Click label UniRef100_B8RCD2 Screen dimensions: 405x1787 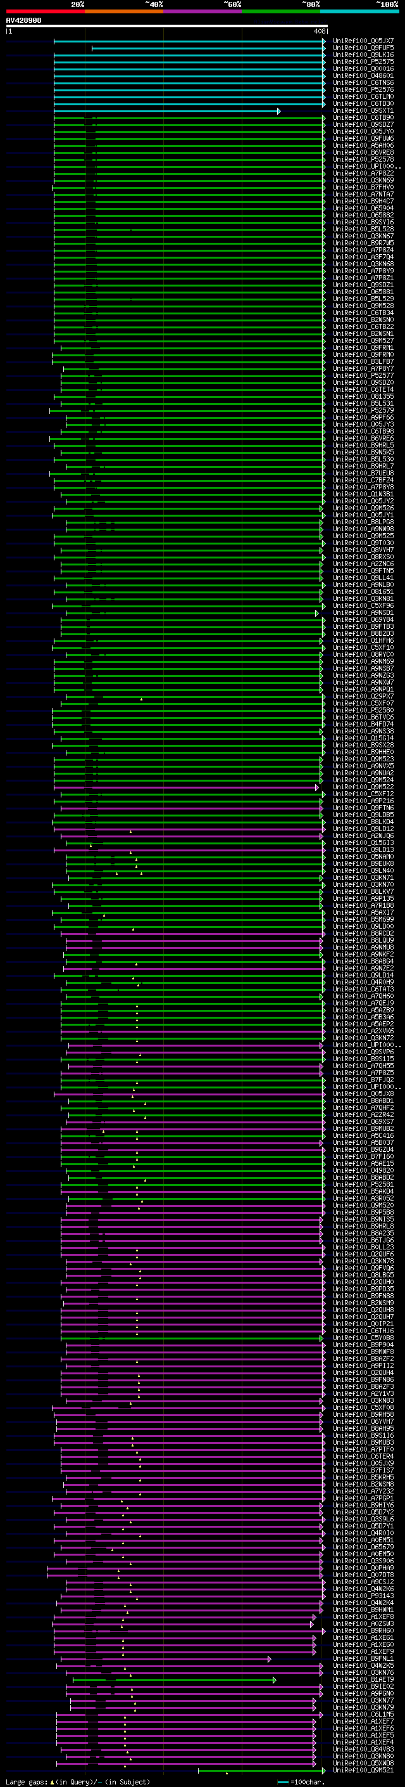363,933
